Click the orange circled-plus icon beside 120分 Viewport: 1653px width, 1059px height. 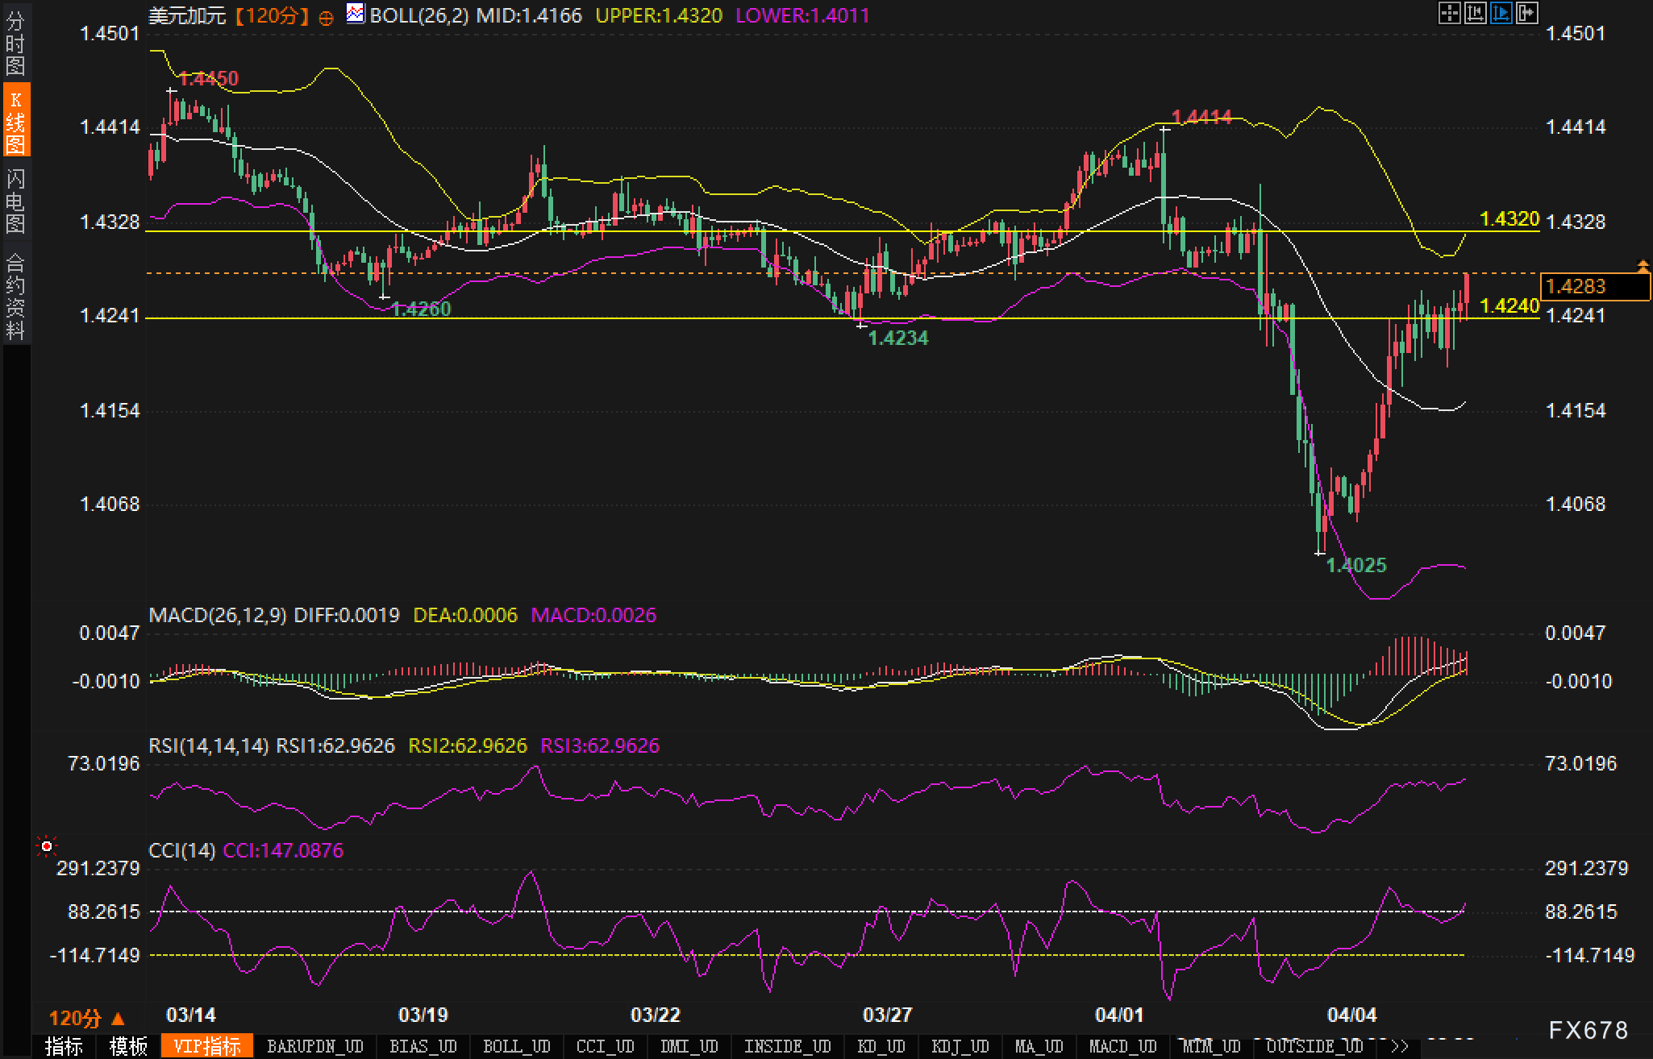326,19
